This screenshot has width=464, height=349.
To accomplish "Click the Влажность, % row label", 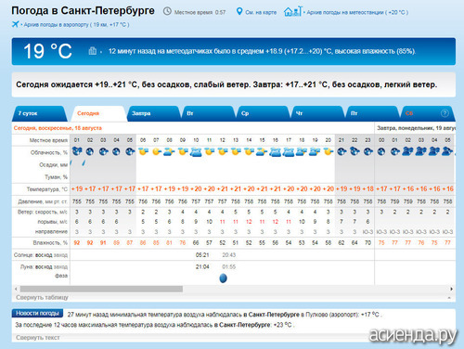I will 50,243.
